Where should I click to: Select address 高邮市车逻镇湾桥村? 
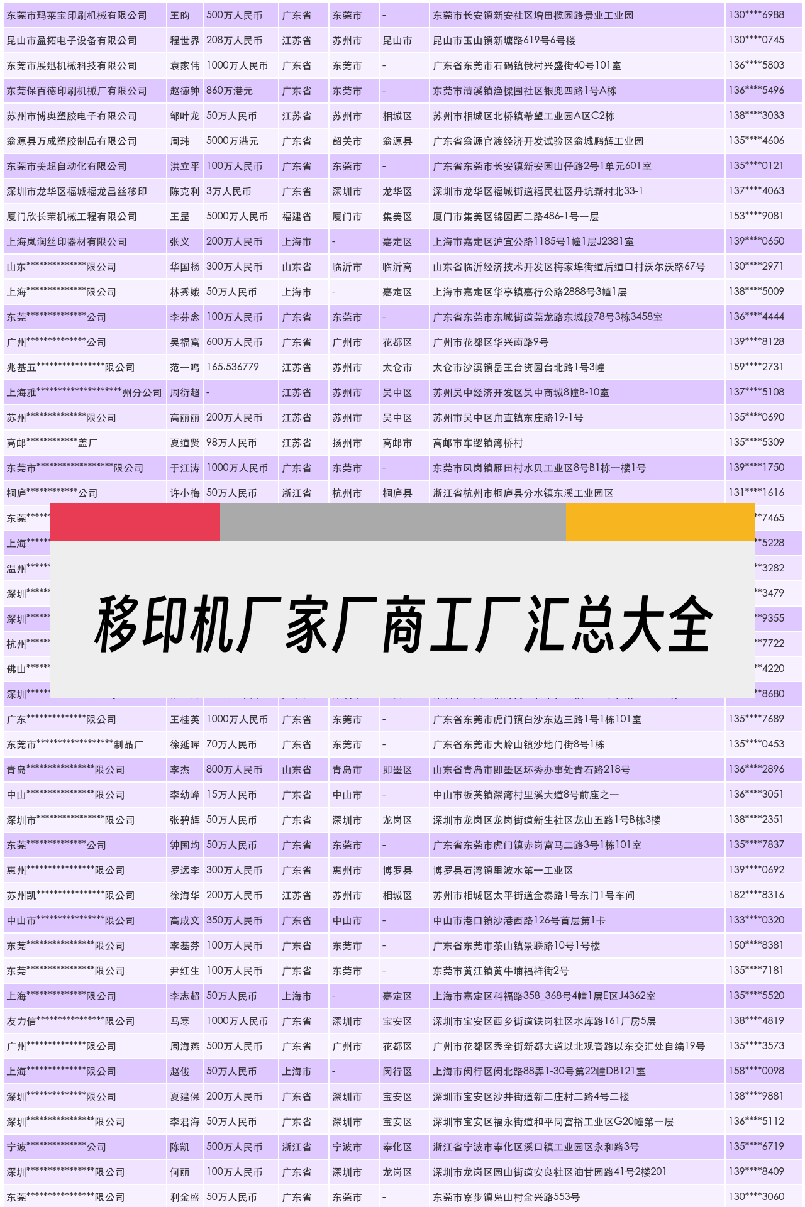(478, 443)
